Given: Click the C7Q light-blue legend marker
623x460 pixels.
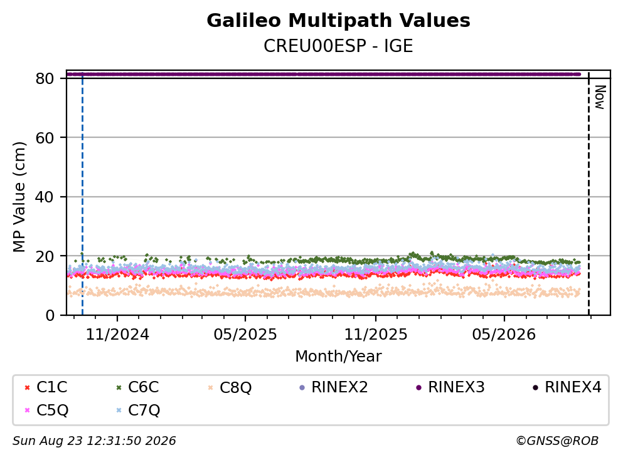Looking at the screenshot, I should 119,410.
